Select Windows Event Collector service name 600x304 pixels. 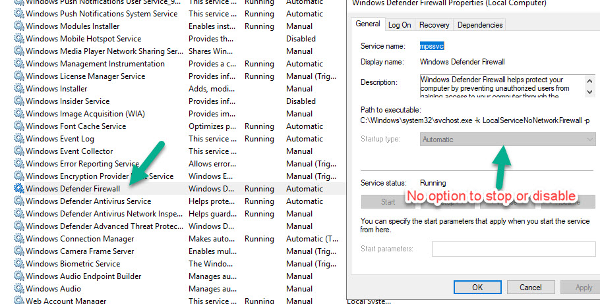point(69,151)
